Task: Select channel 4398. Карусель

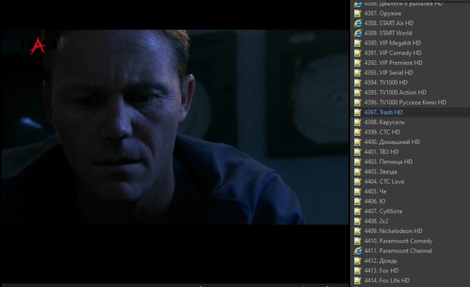Action: pyautogui.click(x=385, y=122)
